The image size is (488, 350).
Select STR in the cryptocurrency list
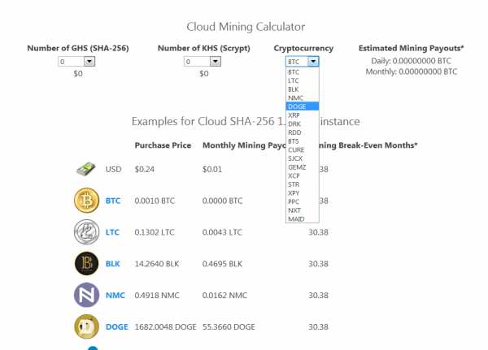[x=303, y=184]
